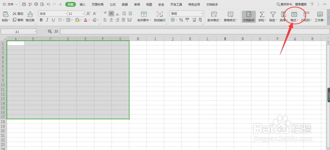Toggle Italic formatting
The width and height of the screenshot is (330, 150).
coord(47,20)
